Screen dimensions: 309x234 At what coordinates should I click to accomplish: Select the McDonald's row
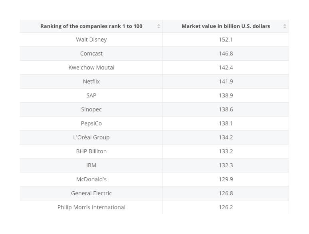[91, 179]
